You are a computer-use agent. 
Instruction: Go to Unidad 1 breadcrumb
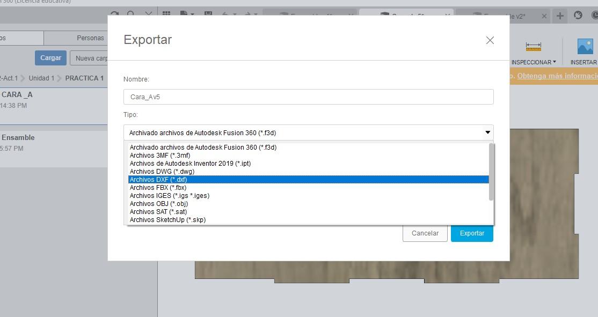point(41,78)
